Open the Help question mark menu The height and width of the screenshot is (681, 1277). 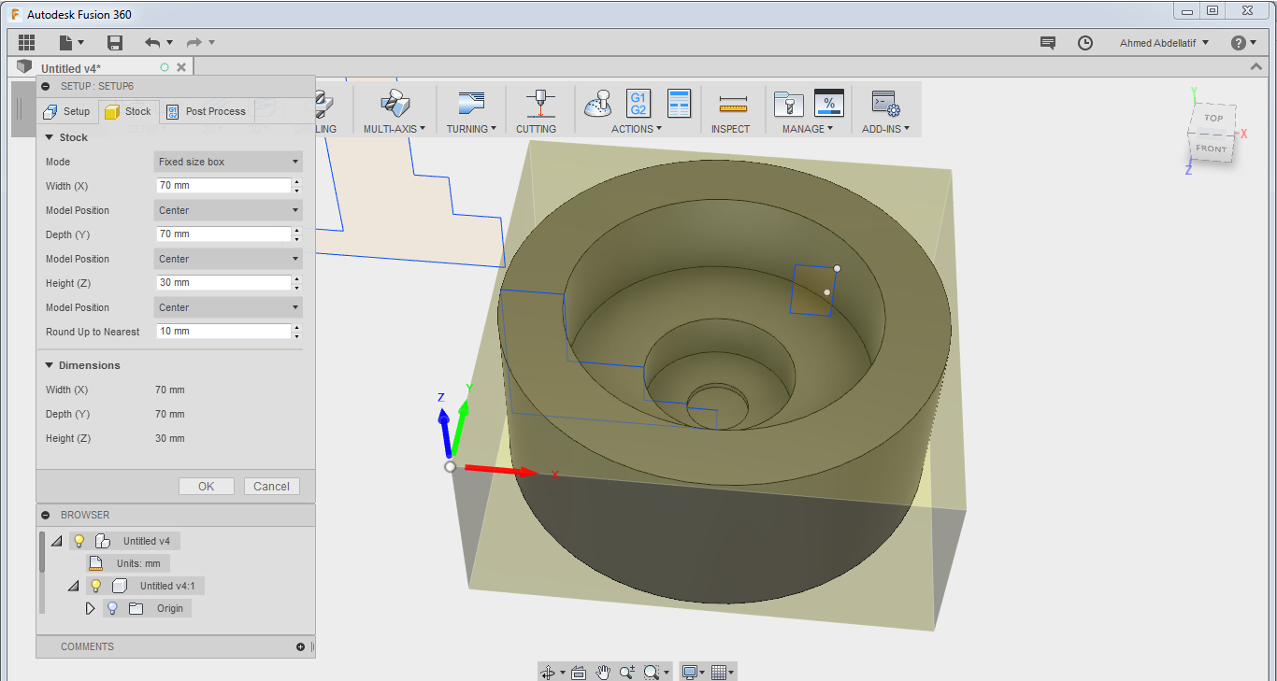pos(1244,43)
